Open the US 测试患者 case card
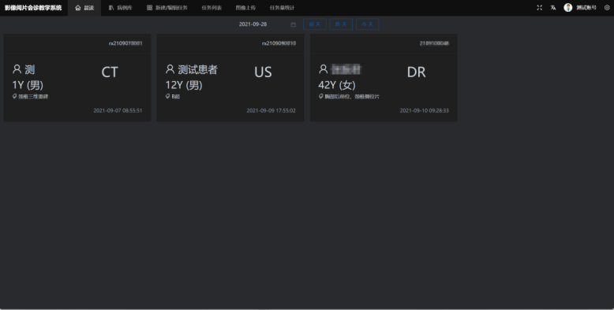This screenshot has width=614, height=310. coord(230,78)
